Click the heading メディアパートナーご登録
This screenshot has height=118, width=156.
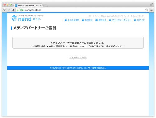[35, 28]
